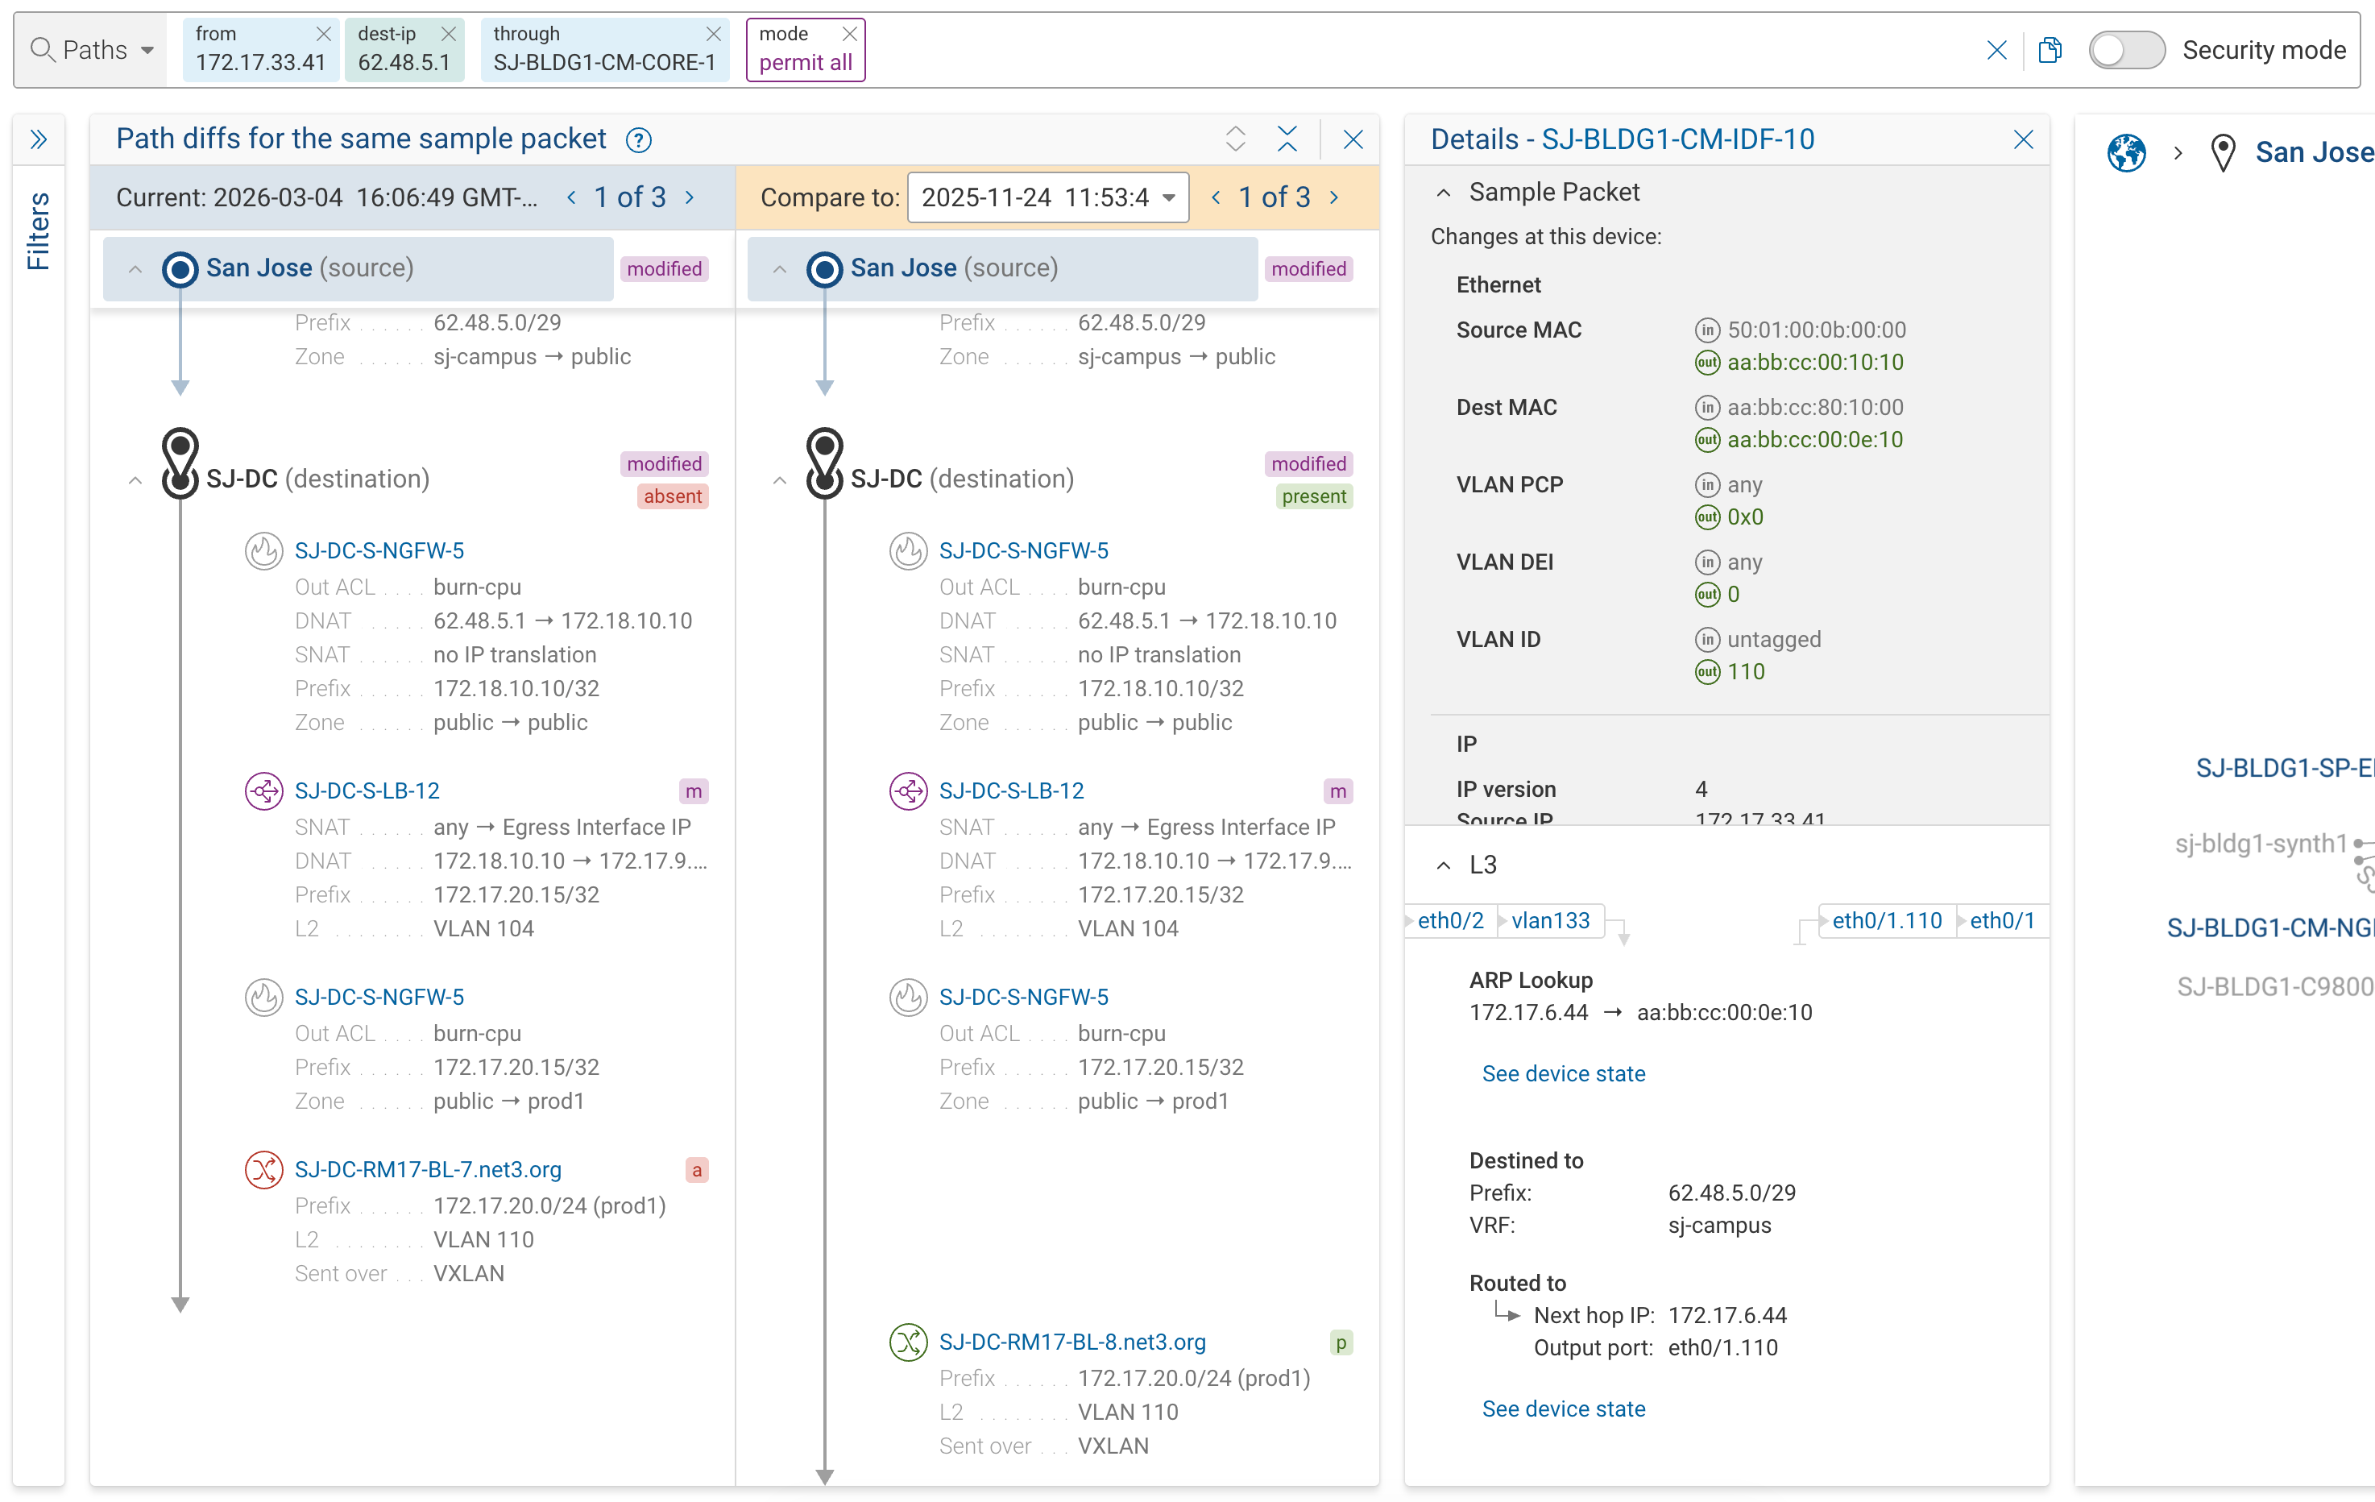Screen dimensions: 2375x1502
Task: Click the red switch icon for SJ-DC-RM17-BL-7
Action: click(263, 1170)
